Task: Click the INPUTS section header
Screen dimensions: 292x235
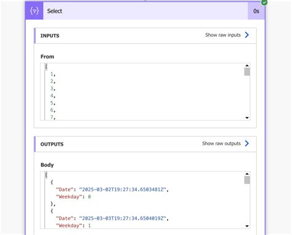Action: (x=145, y=36)
